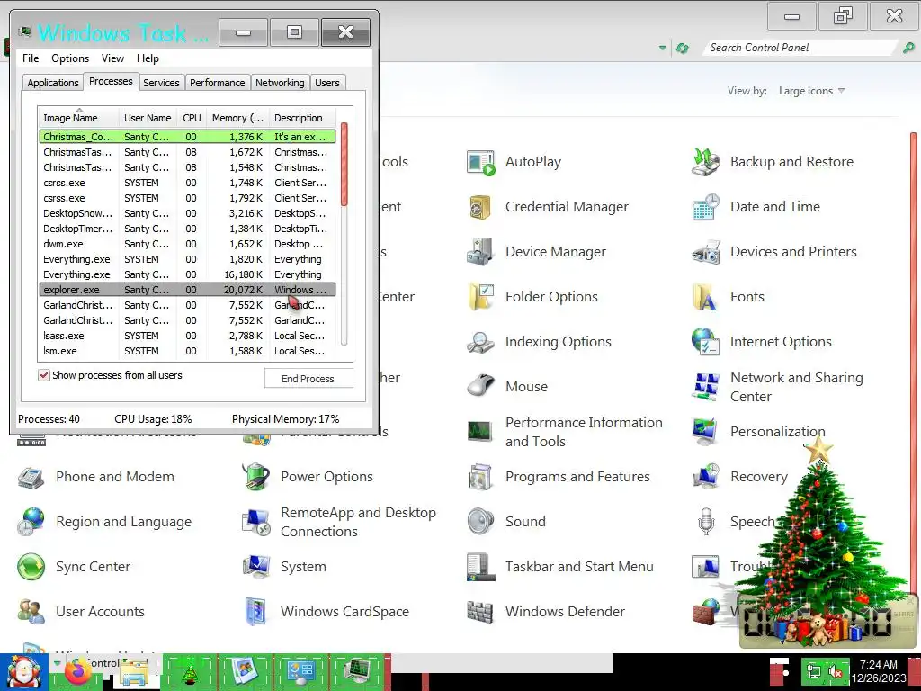Open Performance Information and Tools
This screenshot has width=921, height=691.
[565, 432]
